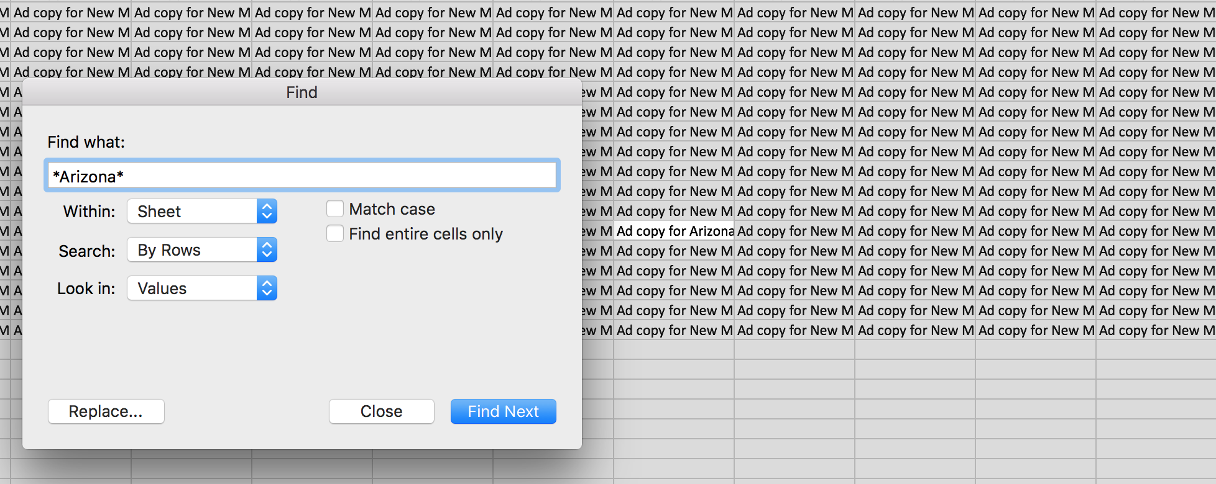
Task: Select the cell 'Ad copy for Arizona'
Action: point(674,231)
